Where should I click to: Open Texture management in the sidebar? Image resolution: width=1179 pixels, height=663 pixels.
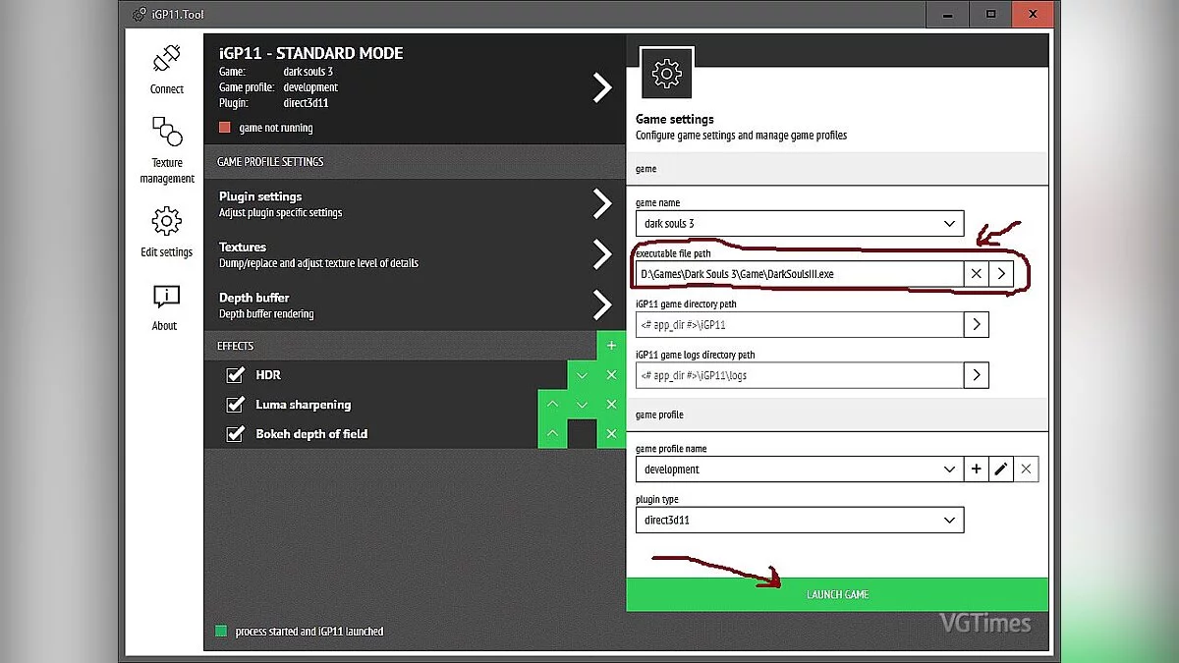point(167,150)
